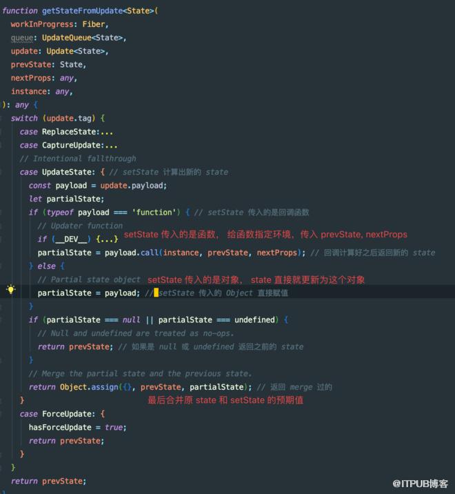
Task: Click the typeof keyword
Action: tap(60, 213)
